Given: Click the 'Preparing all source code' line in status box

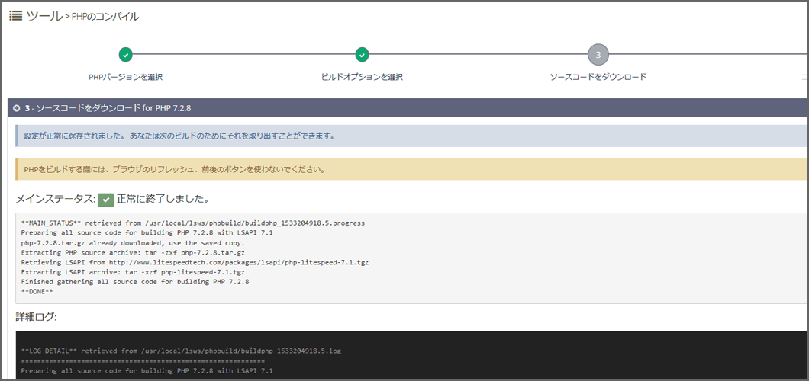Looking at the screenshot, I should click(147, 232).
